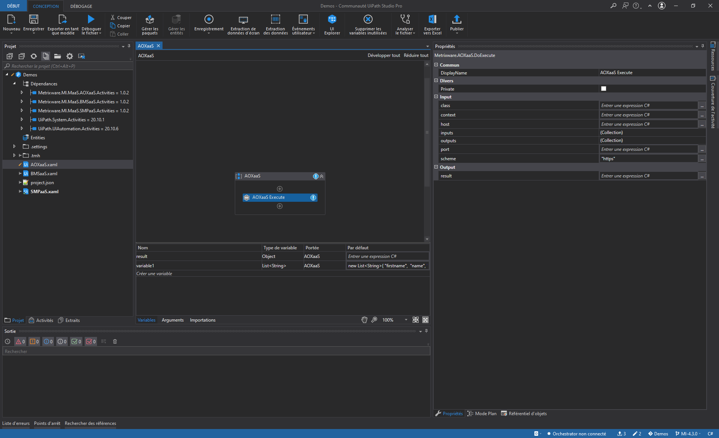Click Développer tout link

click(383, 55)
